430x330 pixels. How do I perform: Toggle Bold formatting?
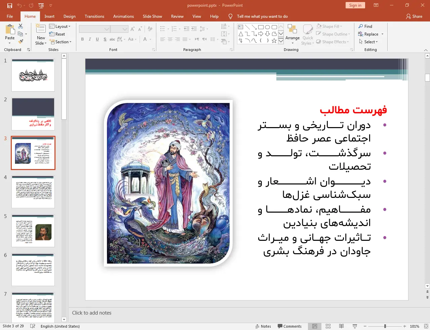(x=82, y=39)
